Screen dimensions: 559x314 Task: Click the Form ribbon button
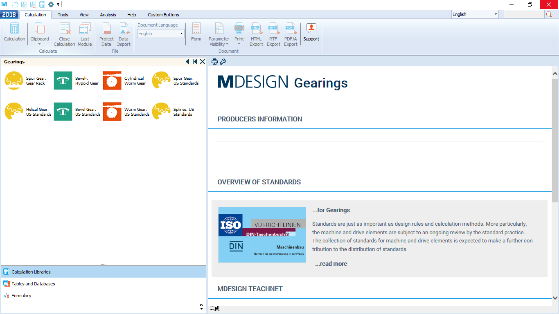196,32
